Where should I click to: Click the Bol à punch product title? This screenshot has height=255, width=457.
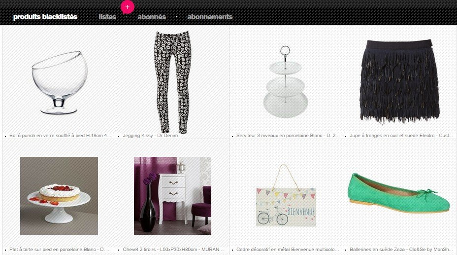tap(61, 136)
